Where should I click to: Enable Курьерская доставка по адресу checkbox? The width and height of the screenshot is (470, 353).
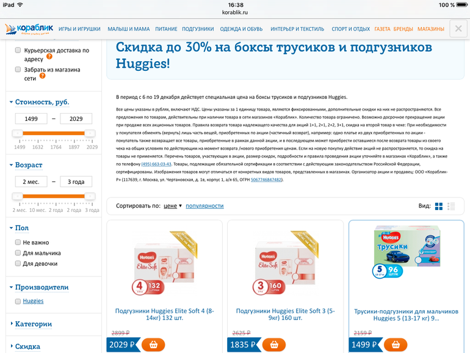pos(18,50)
